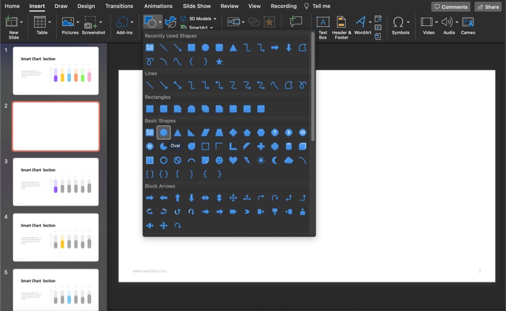The image size is (506, 311).
Task: Switch to the Animations tab
Action: (x=158, y=6)
